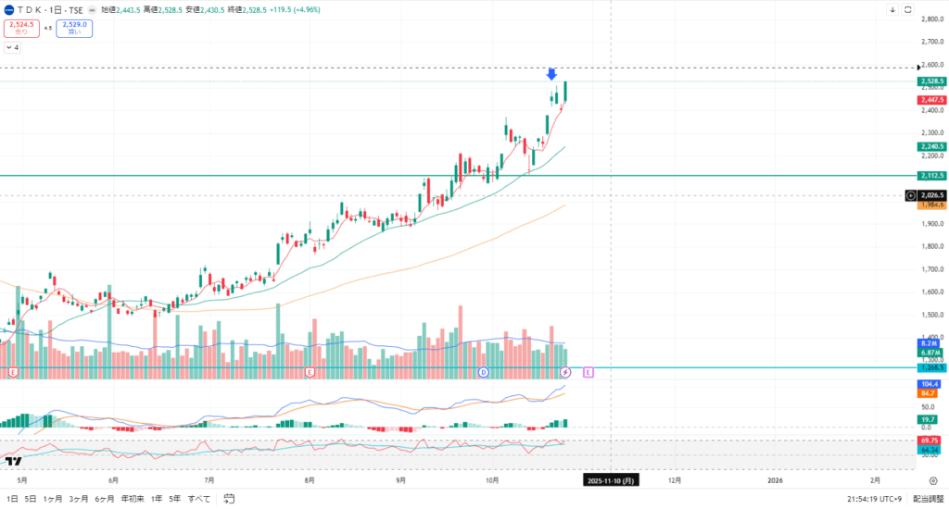Image resolution: width=949 pixels, height=509 pixels.
Task: Click the down arrow icon at top right
Action: [x=892, y=10]
